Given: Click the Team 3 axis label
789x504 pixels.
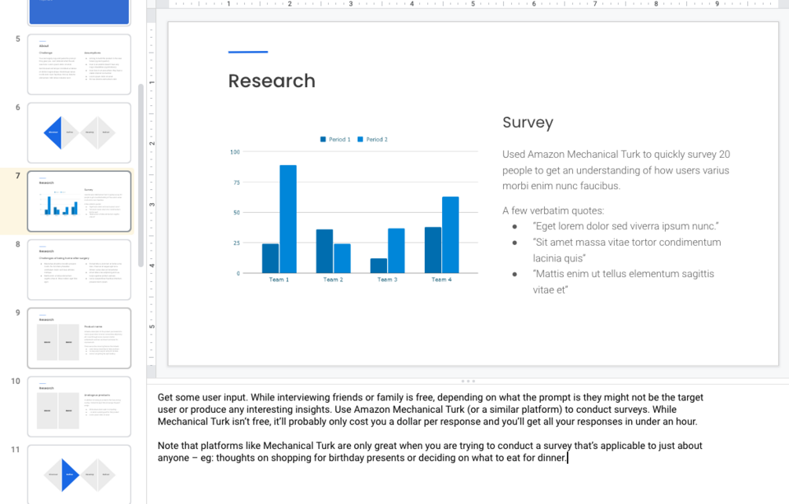Looking at the screenshot, I should pos(388,279).
